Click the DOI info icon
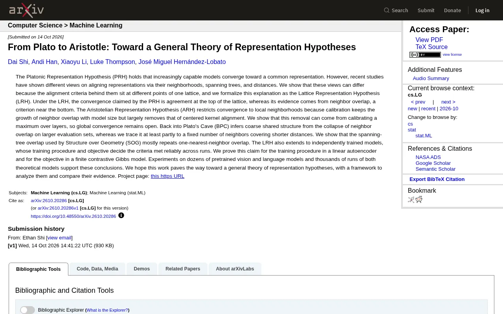The image size is (503, 314). pyautogui.click(x=121, y=215)
